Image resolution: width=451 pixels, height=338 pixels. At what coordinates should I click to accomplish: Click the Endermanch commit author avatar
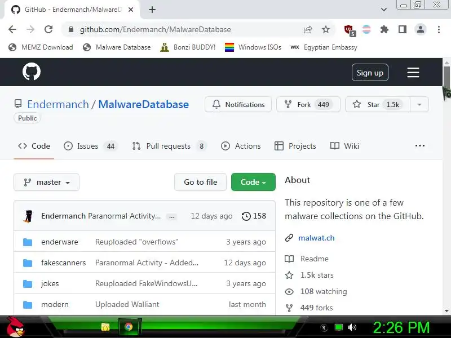pos(28,216)
